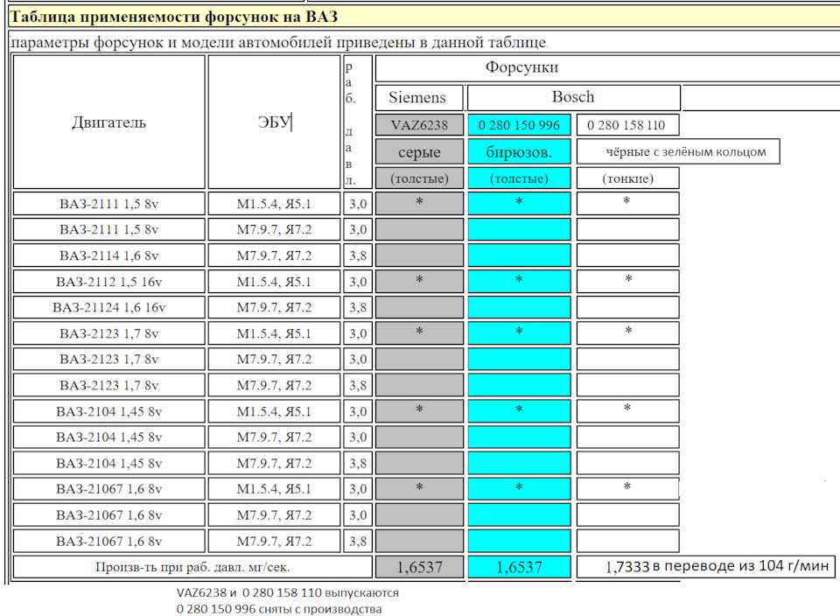Click 'М7.9.7, Я7.2' in the ВАЗ-2114 row
This screenshot has height=616, width=840.
coord(274,255)
